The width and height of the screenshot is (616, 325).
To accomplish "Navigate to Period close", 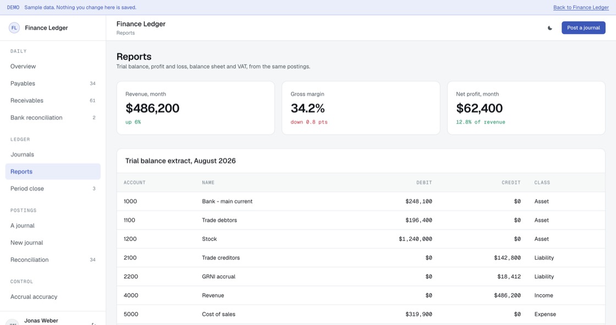I will pyautogui.click(x=53, y=189).
